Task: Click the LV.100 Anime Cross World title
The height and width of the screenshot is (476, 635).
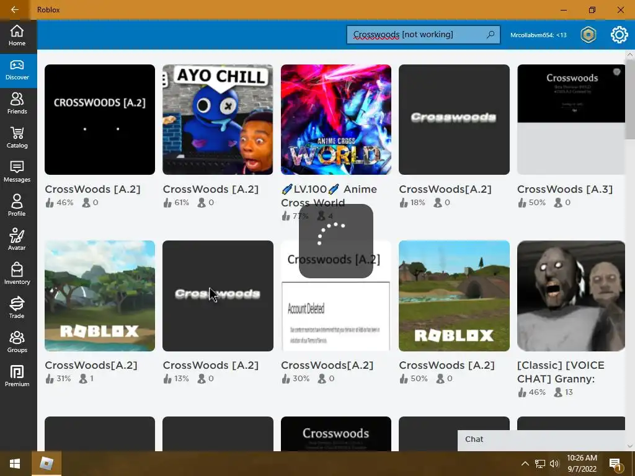Action: coord(329,196)
